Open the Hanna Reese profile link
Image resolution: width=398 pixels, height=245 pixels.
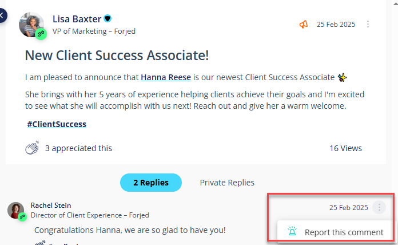point(166,77)
